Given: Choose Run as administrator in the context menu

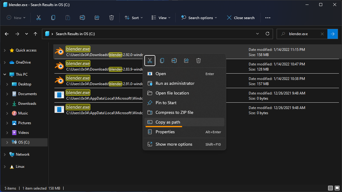Looking at the screenshot, I should [x=175, y=83].
